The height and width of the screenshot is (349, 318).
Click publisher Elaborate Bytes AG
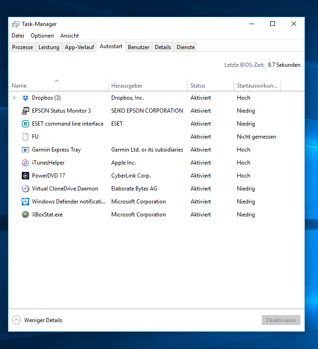click(x=134, y=189)
